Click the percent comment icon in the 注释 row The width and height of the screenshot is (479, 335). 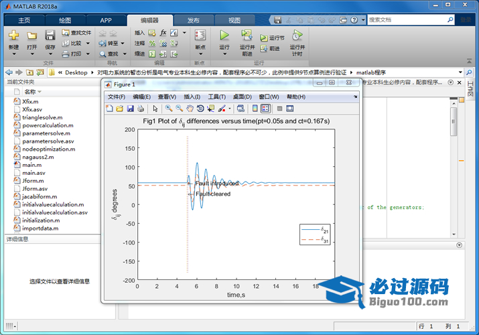(152, 44)
